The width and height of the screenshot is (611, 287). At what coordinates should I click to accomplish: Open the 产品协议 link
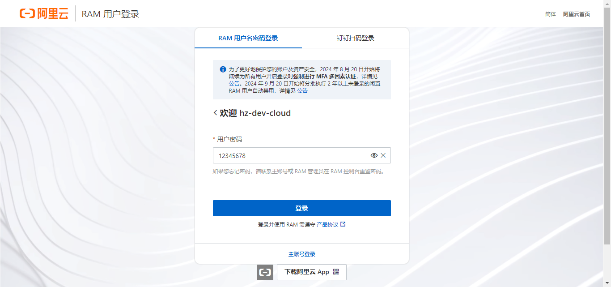tap(331, 224)
